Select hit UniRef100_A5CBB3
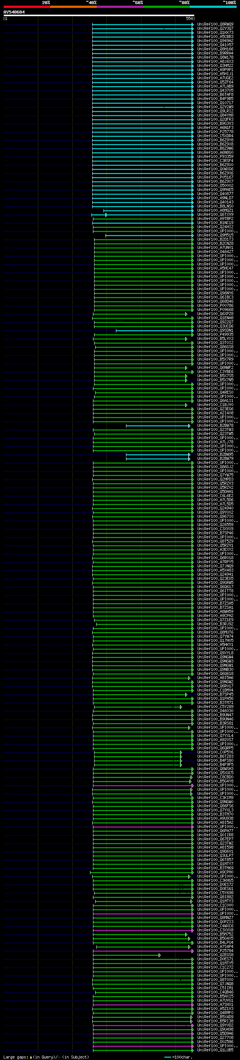The width and height of the screenshot is (240, 1060). point(215,36)
